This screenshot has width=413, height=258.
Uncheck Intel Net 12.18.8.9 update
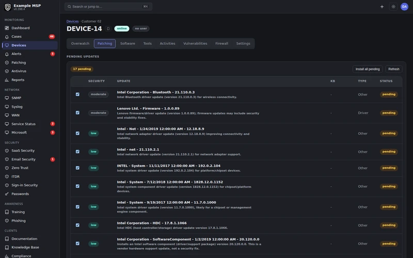[77, 133]
